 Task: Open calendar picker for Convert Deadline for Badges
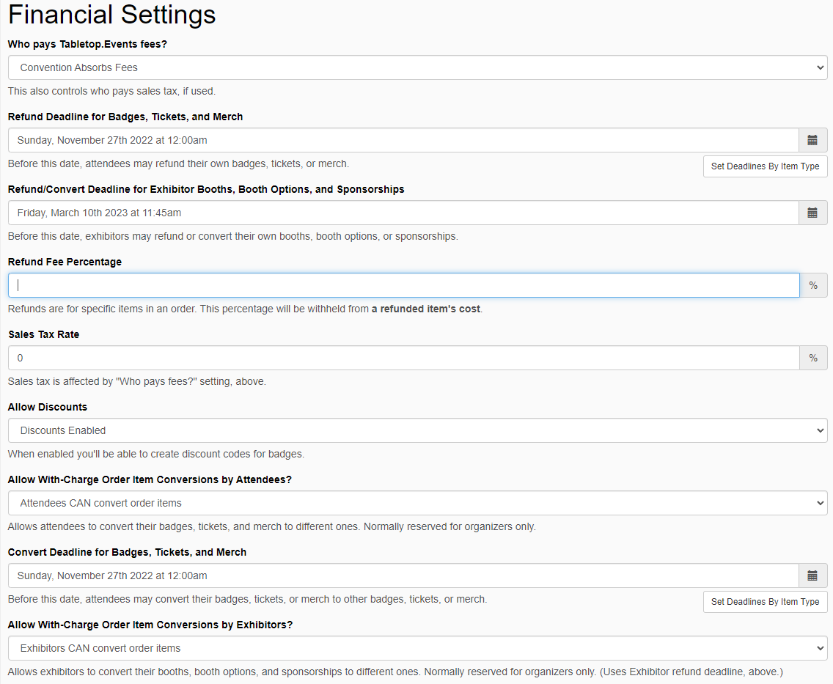click(x=812, y=575)
